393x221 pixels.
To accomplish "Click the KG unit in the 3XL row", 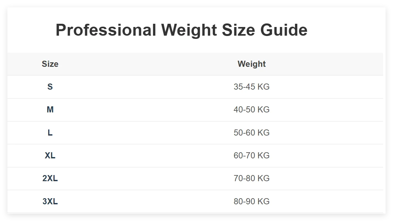I will tap(264, 201).
